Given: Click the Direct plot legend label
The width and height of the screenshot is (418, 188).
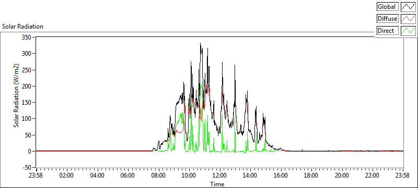Looking at the screenshot, I should [x=387, y=31].
